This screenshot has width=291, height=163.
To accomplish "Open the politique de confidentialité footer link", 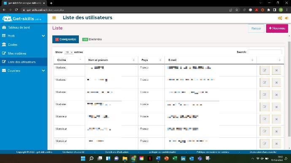I will (162, 152).
